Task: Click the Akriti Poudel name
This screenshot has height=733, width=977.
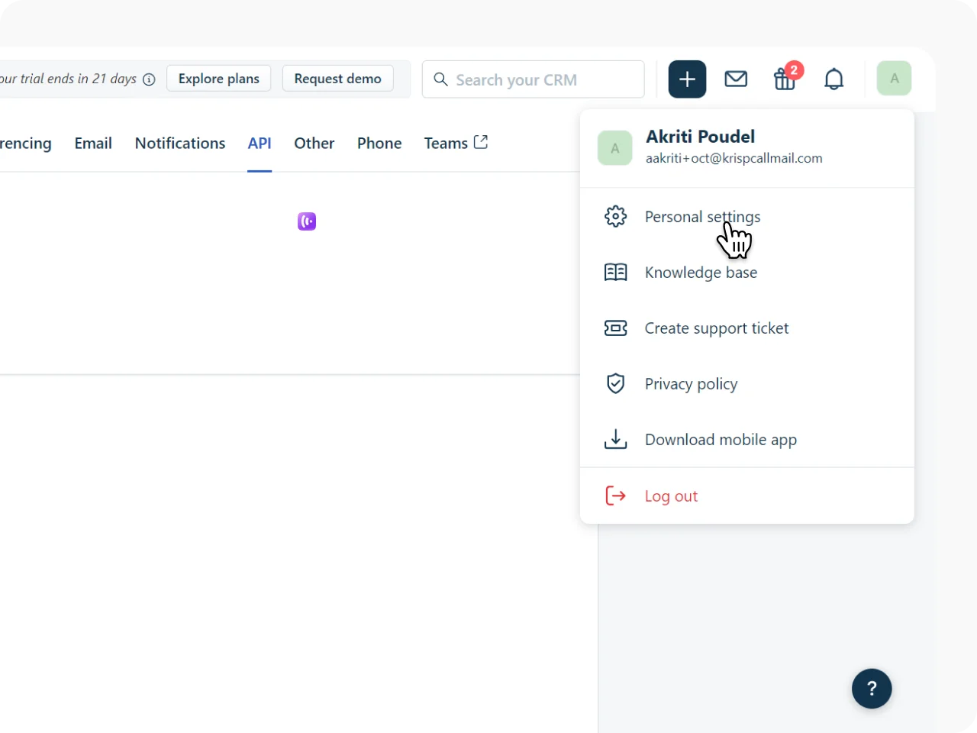Action: coord(701,137)
